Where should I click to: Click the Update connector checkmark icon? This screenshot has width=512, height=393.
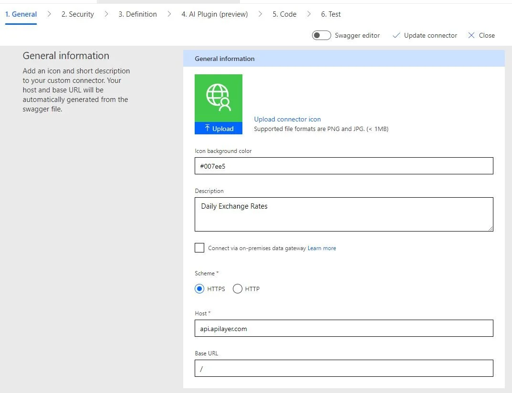[x=396, y=35]
